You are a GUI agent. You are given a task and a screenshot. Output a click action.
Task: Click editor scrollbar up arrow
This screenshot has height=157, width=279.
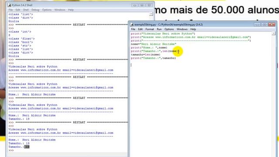(x=273, y=33)
